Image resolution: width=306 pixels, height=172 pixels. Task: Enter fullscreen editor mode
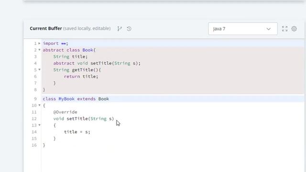pos(285,29)
